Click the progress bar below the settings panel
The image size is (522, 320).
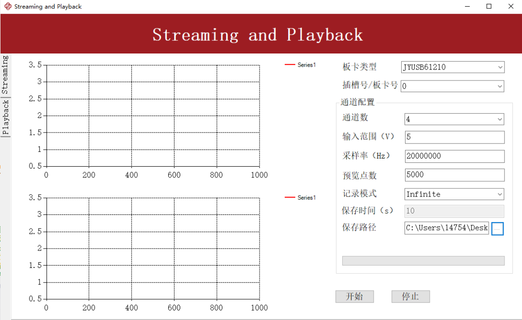[423, 260]
